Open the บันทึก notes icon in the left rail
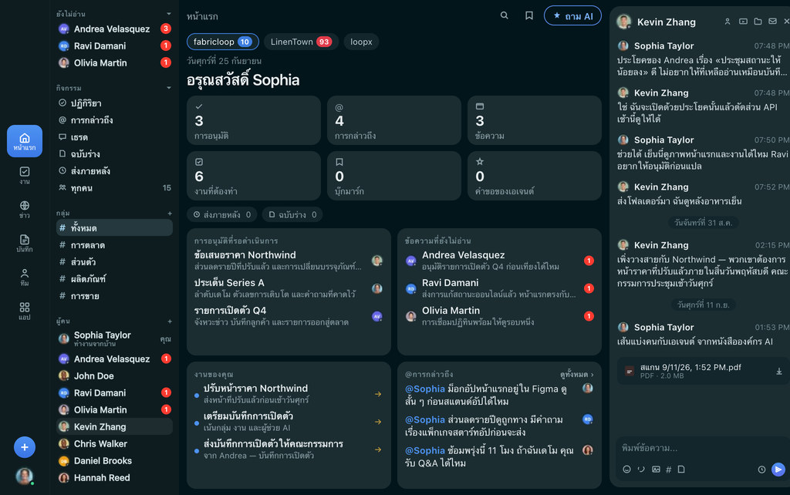The height and width of the screenshot is (495, 790). click(x=24, y=243)
